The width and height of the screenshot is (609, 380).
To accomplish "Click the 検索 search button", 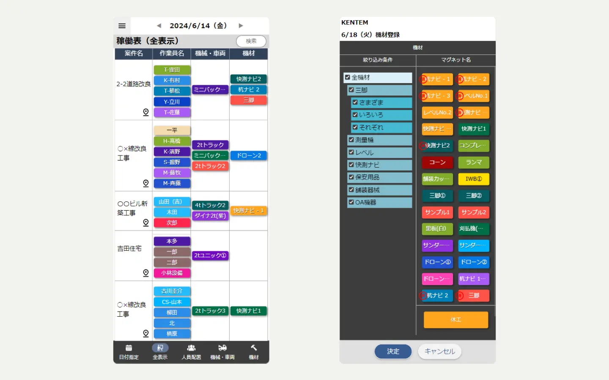I will pyautogui.click(x=251, y=41).
